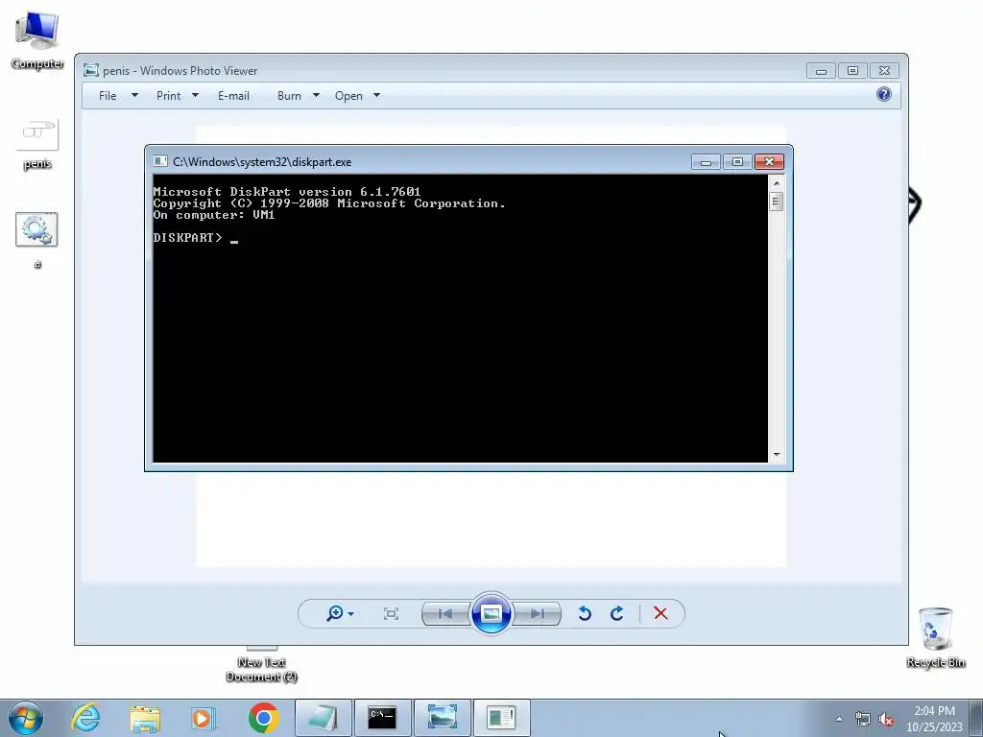The width and height of the screenshot is (983, 737).
Task: Select the penis image file on desktop
Action: coord(37,145)
